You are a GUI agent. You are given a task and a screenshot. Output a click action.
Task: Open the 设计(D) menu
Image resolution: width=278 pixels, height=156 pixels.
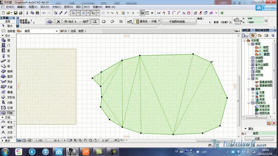44,7
